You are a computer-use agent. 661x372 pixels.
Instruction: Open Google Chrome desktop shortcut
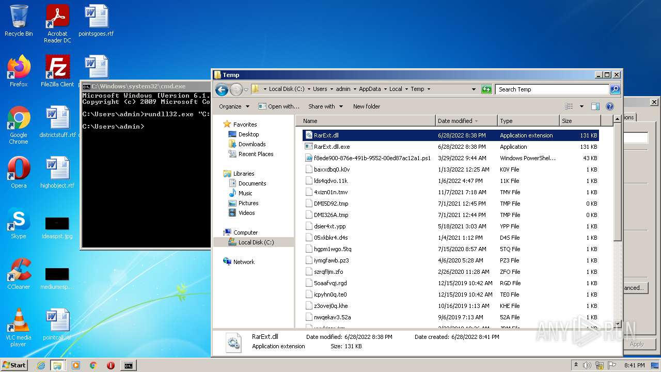tap(19, 125)
